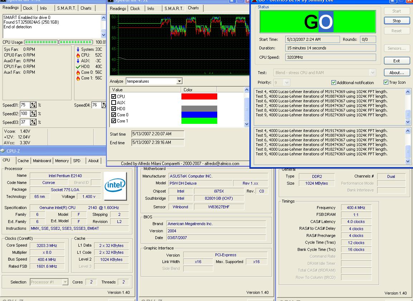This screenshot has width=413, height=301.
Task: Click the Stop button in Orthos
Action: [397, 21]
